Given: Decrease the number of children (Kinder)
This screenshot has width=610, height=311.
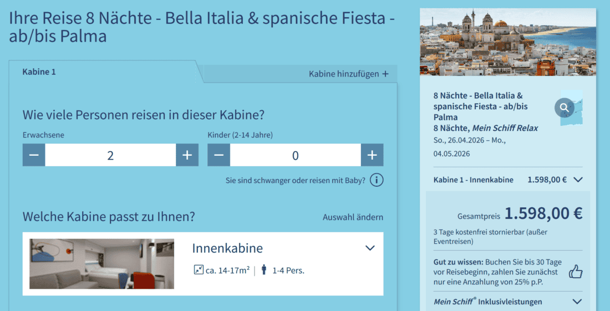Looking at the screenshot, I should point(219,155).
